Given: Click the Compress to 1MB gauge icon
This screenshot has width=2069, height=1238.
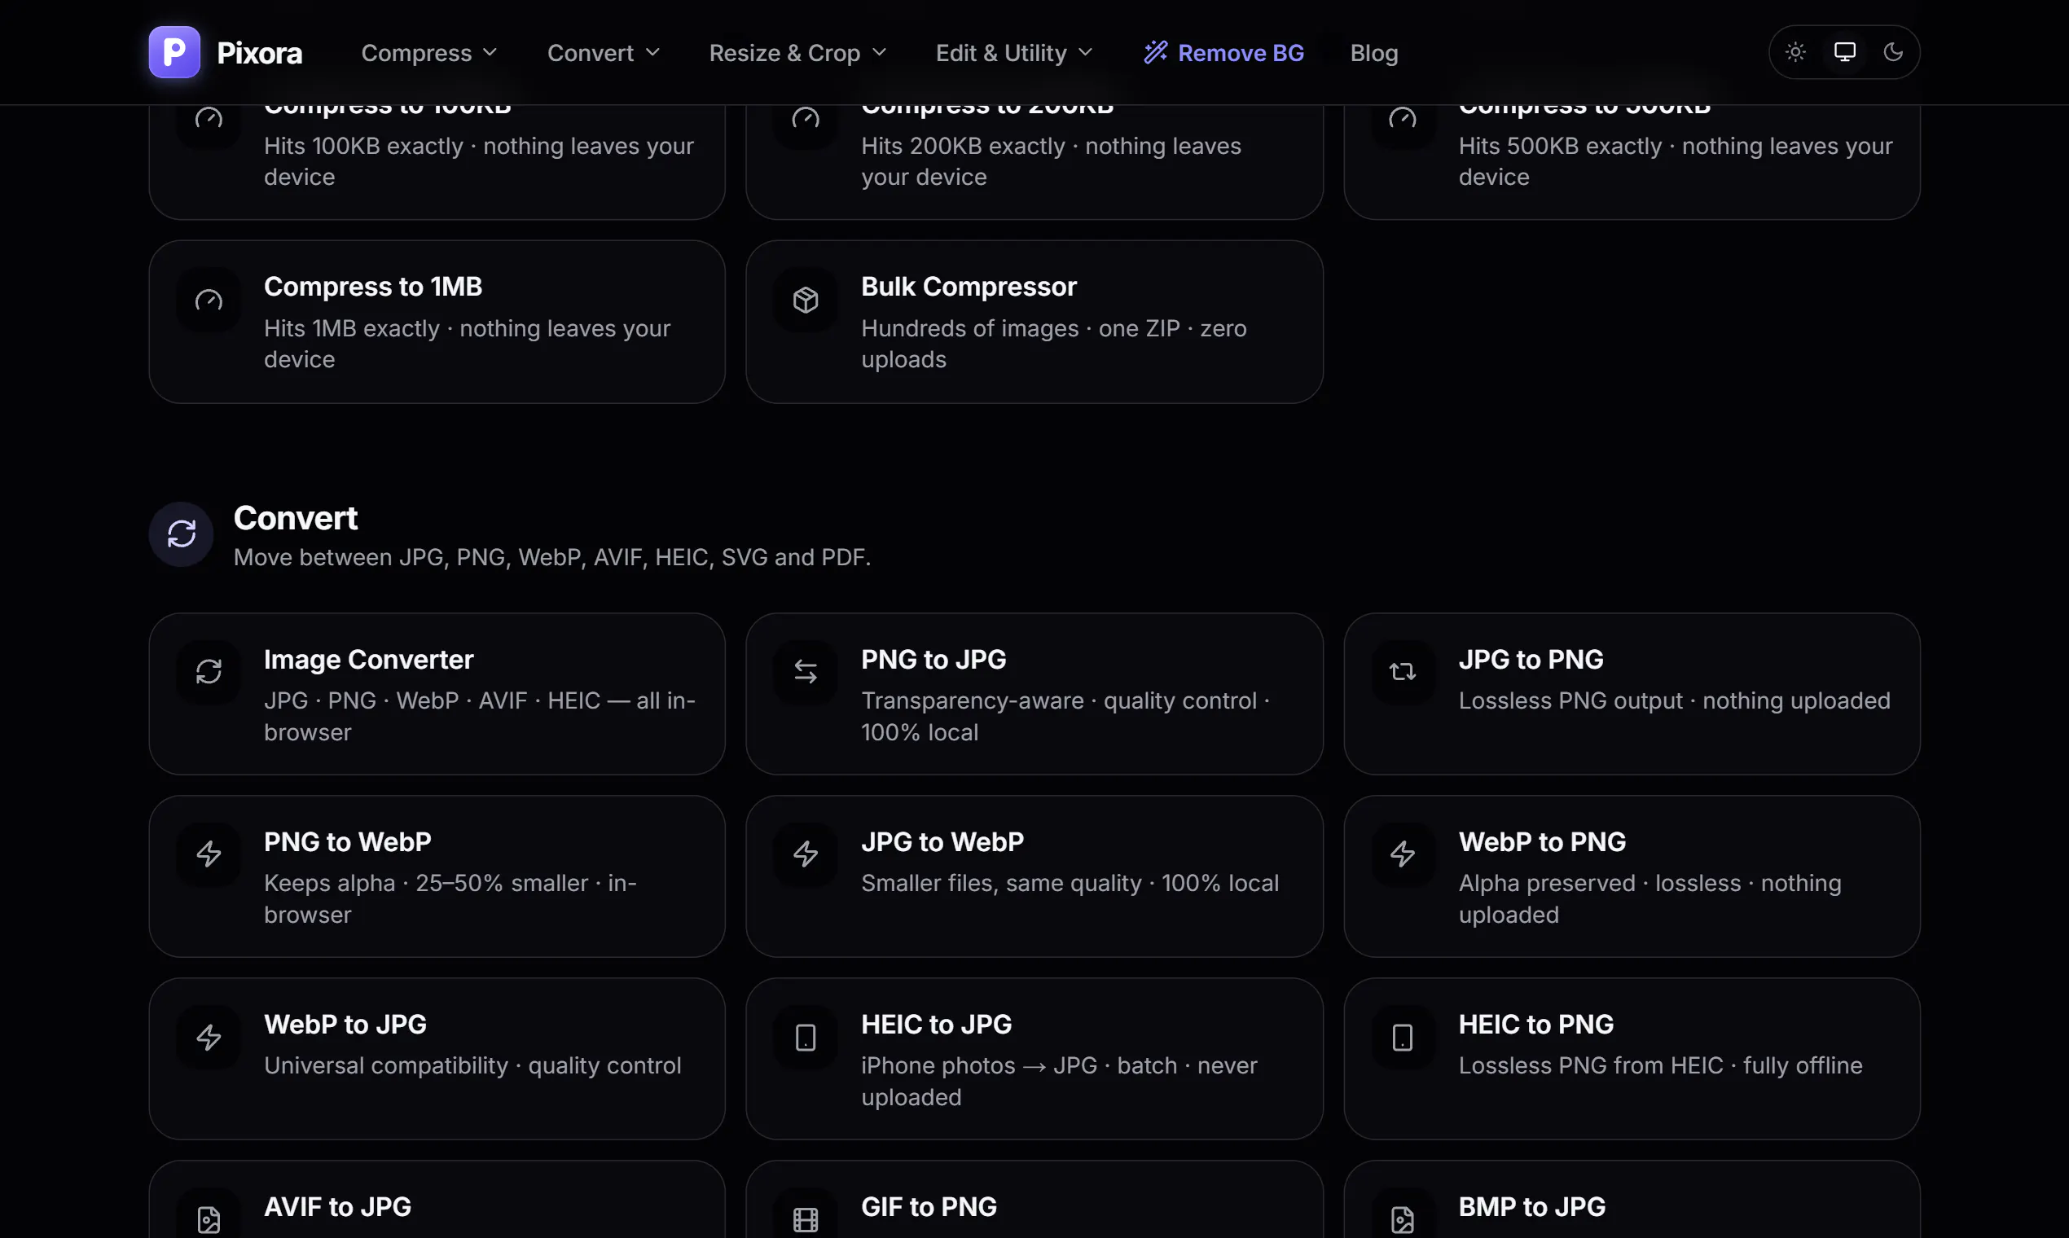Looking at the screenshot, I should (x=209, y=300).
